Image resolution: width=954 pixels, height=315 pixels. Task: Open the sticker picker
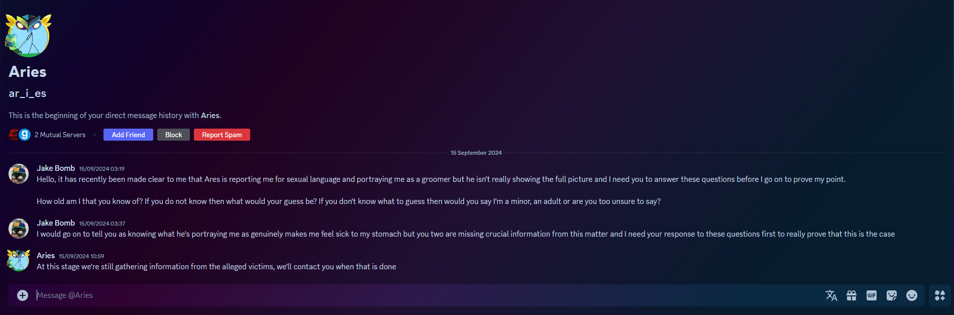(892, 295)
